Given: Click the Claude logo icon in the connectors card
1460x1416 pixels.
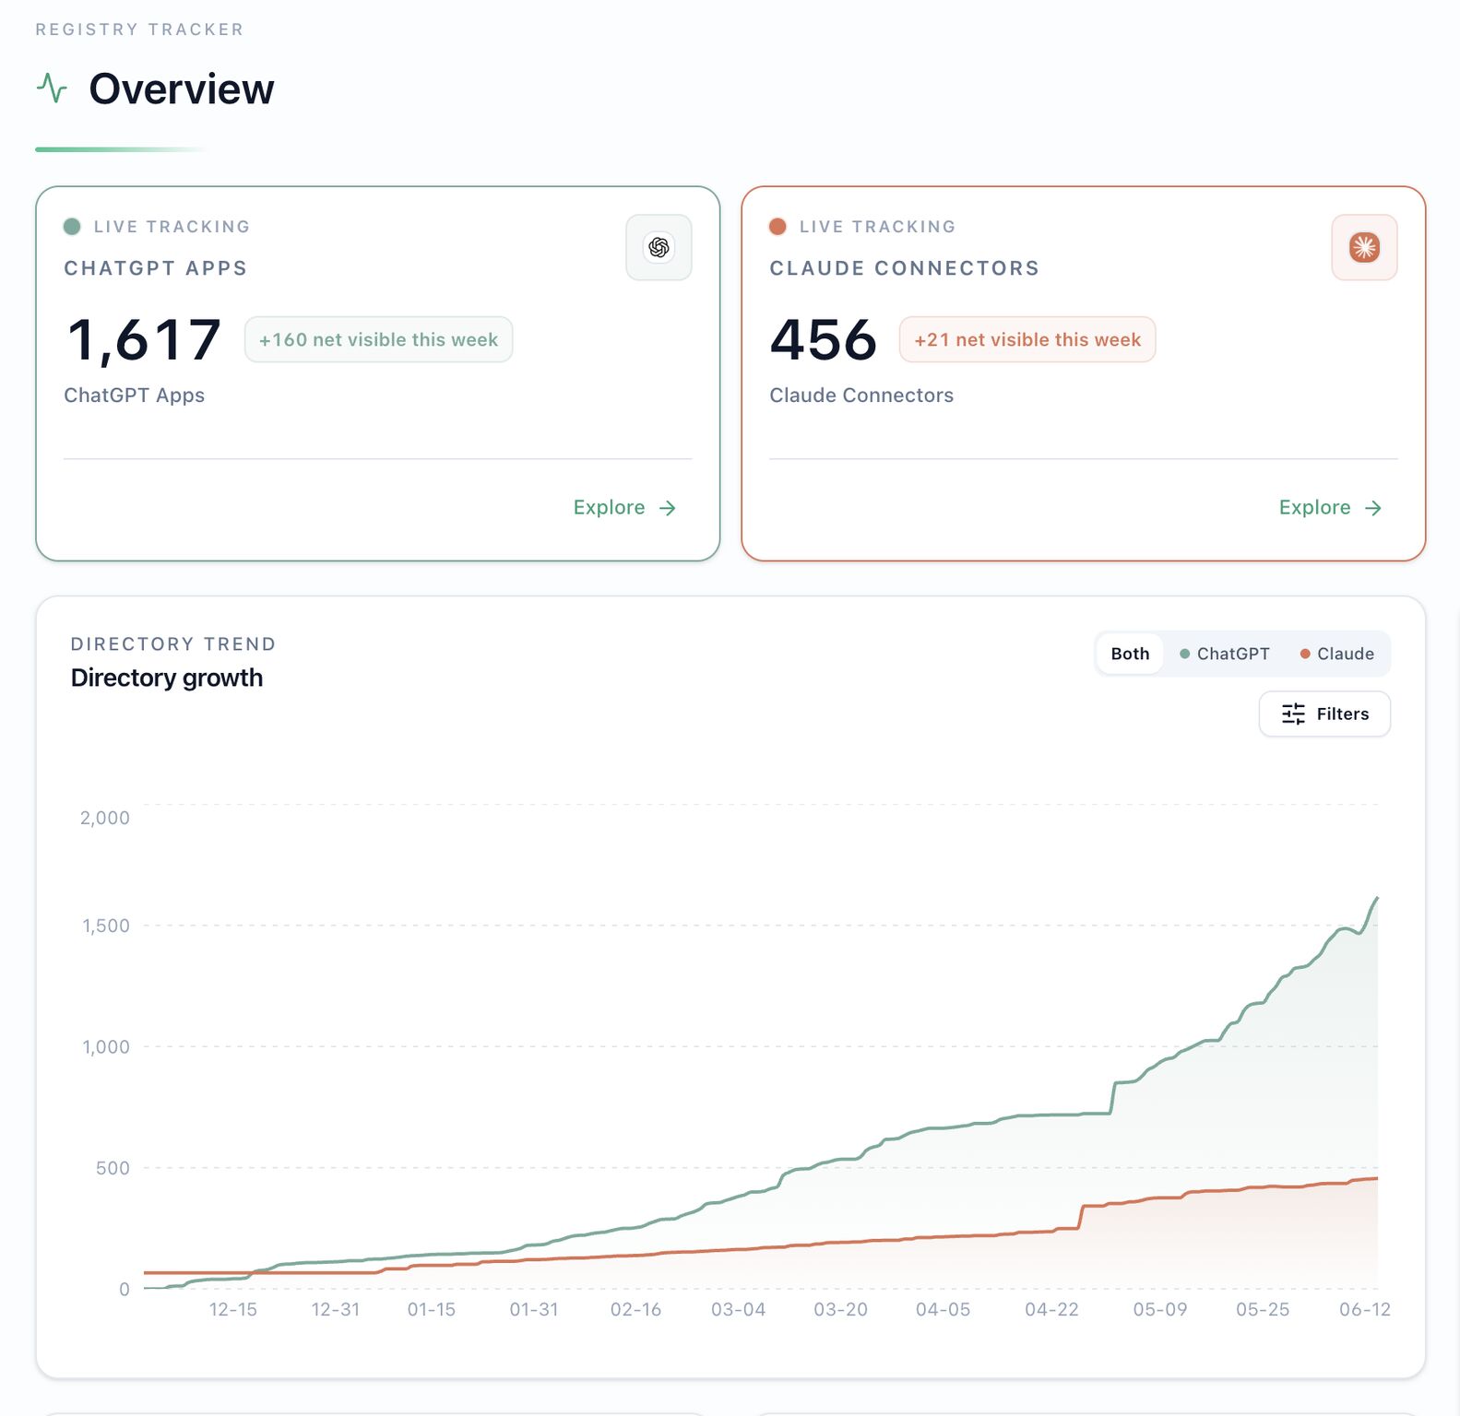Looking at the screenshot, I should click(1364, 247).
